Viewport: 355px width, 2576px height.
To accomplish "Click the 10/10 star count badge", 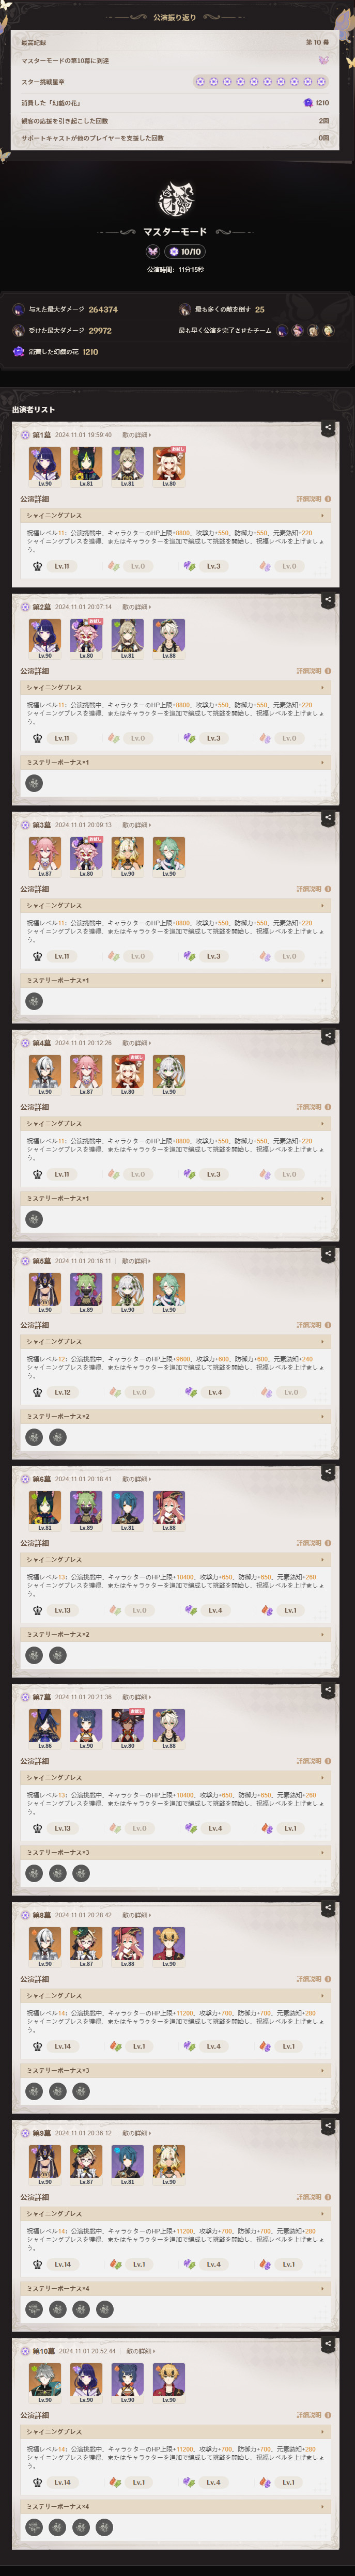I will [185, 252].
